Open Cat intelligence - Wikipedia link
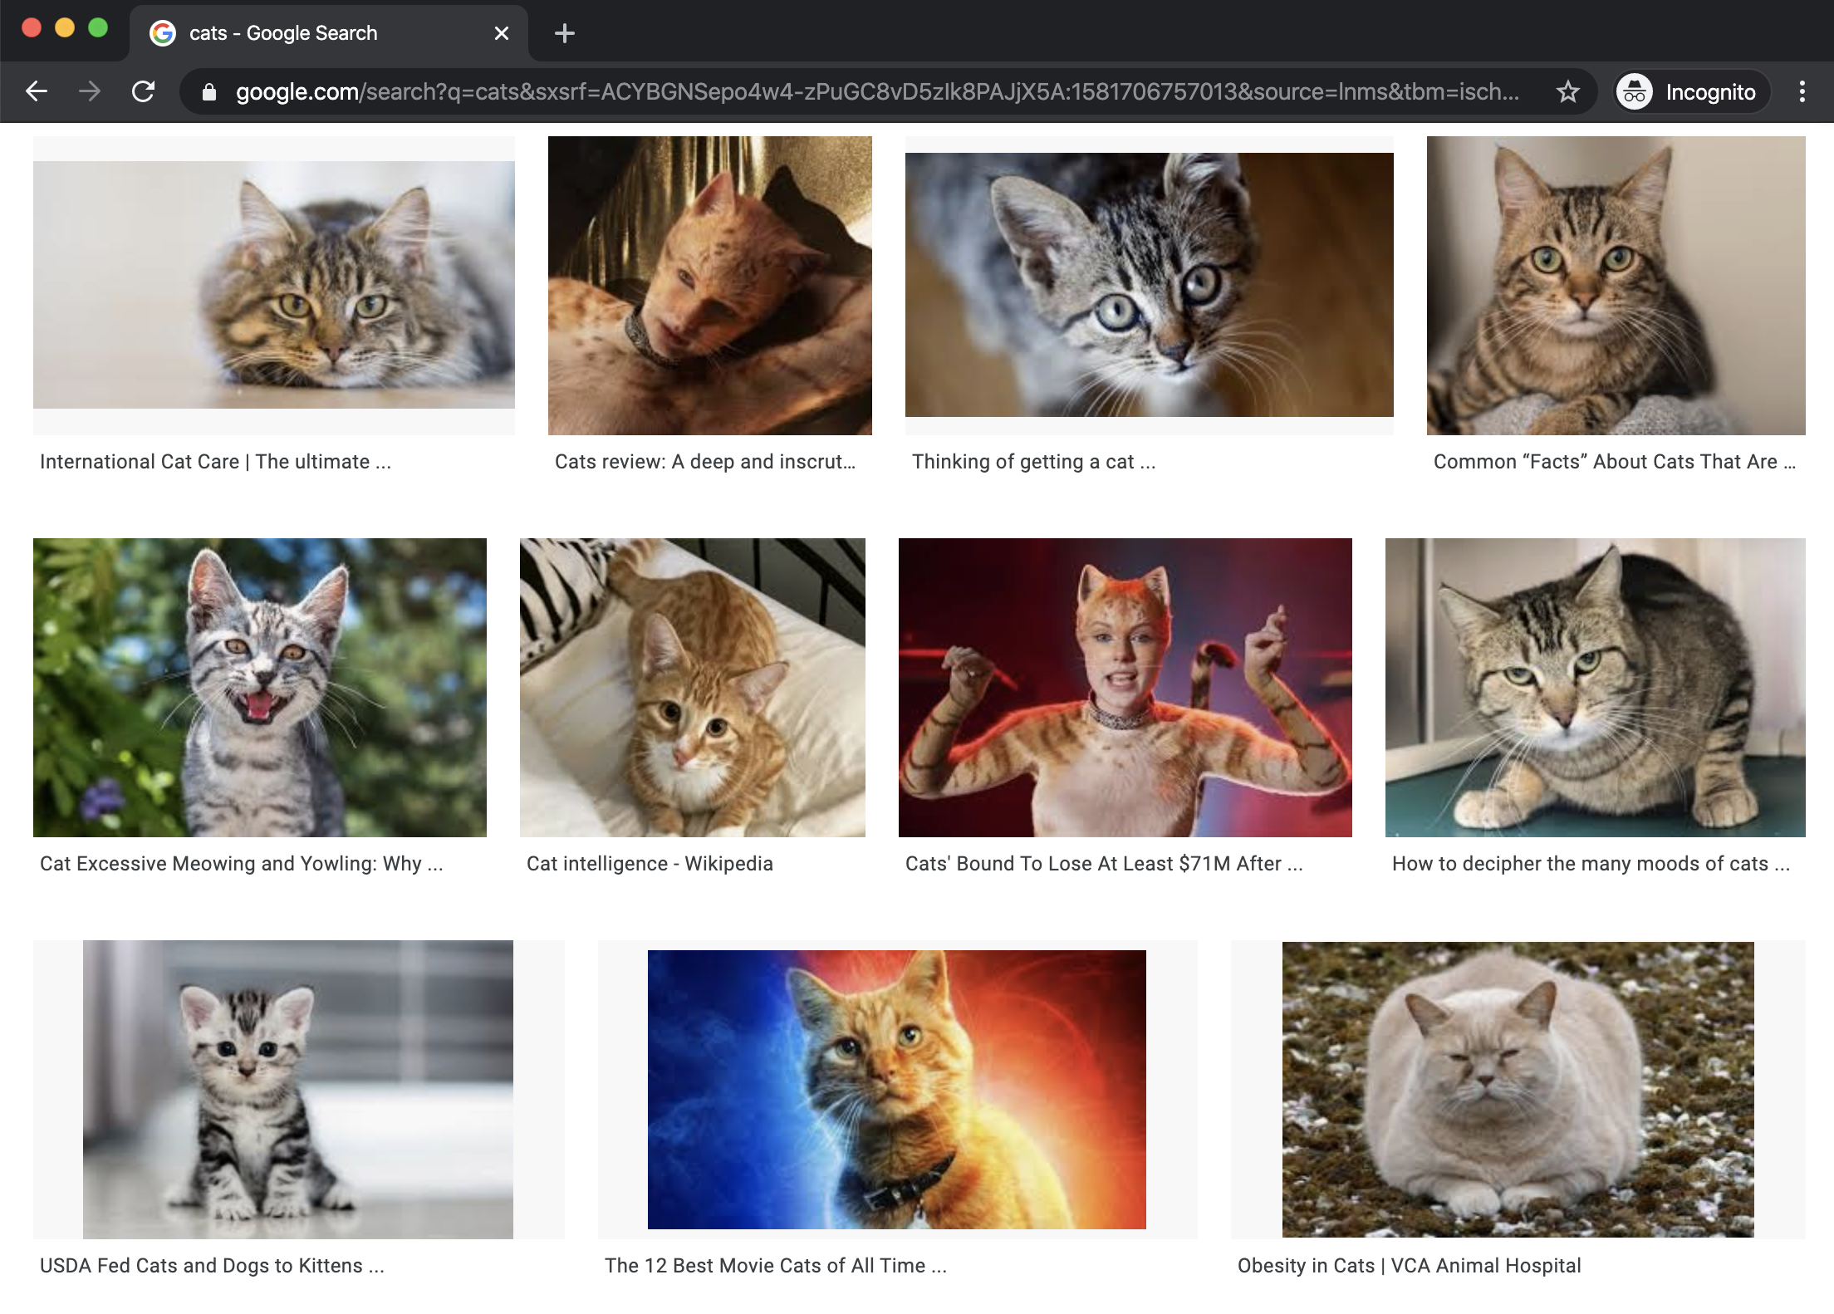 pos(650,864)
